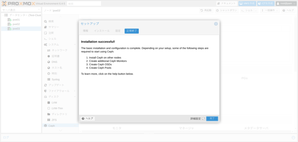
Task: Open the root@pam user menu
Action: (x=286, y=3)
